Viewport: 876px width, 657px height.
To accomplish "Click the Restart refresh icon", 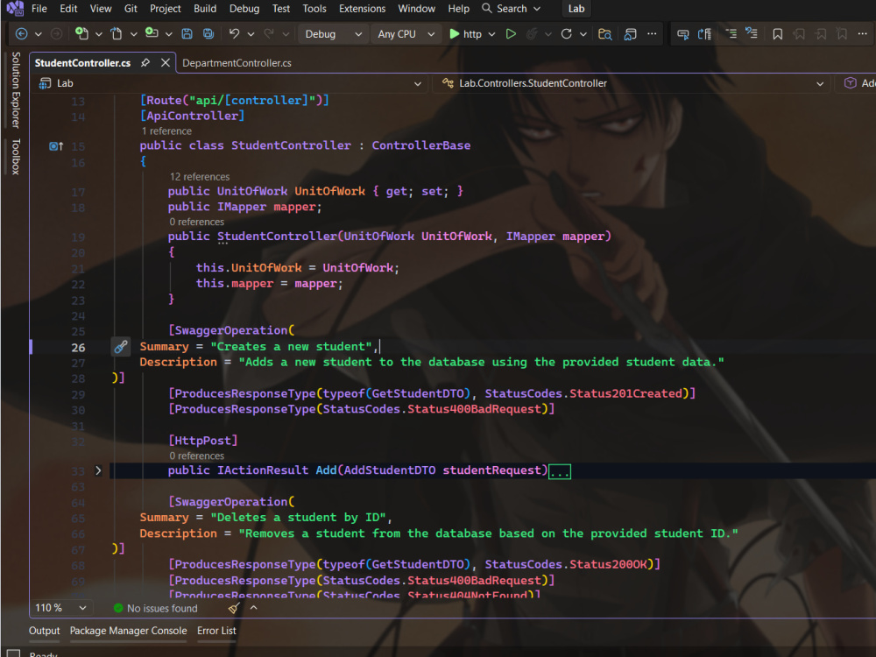I will pos(566,34).
